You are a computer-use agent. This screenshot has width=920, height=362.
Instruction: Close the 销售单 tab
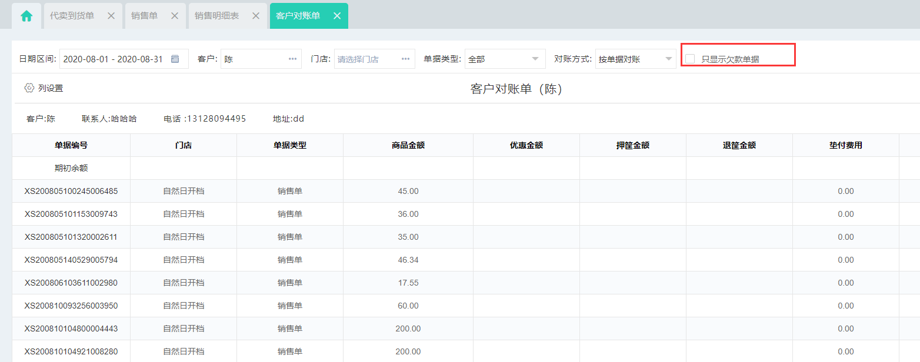click(x=175, y=16)
